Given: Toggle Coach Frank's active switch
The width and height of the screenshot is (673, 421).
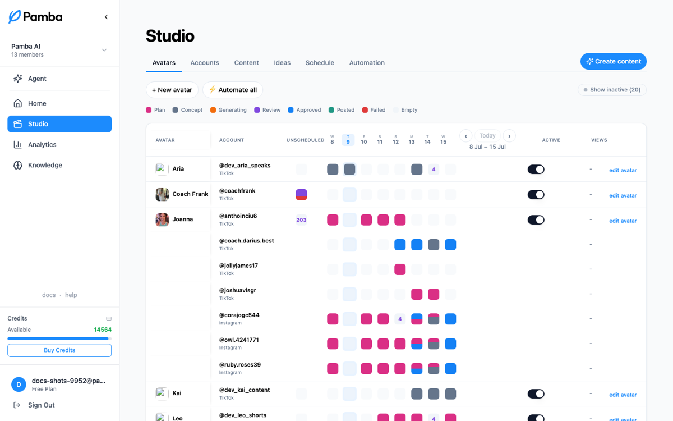Looking at the screenshot, I should [x=536, y=195].
